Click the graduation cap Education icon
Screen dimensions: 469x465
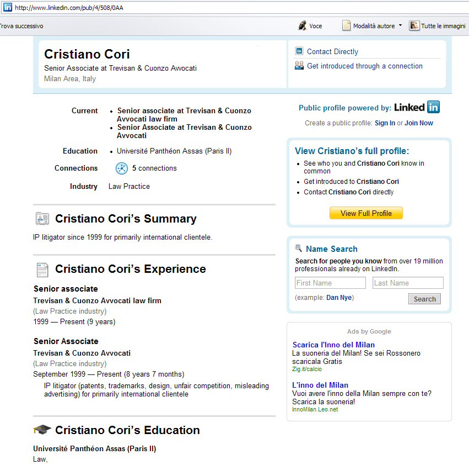(42, 430)
